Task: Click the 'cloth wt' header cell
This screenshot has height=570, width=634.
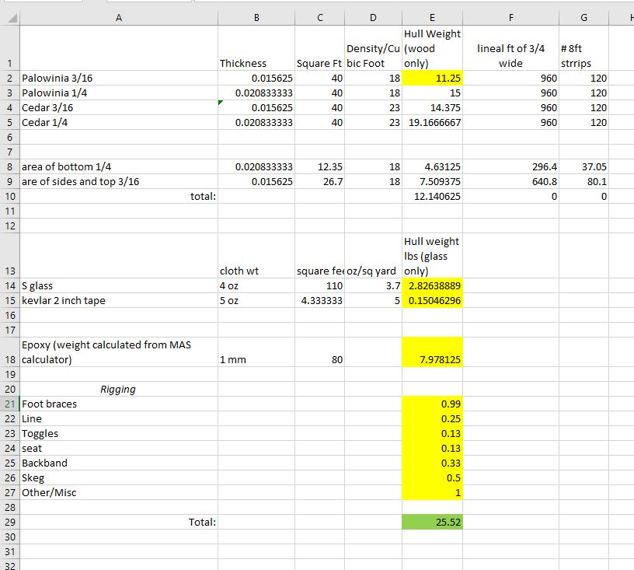Action: 256,256
